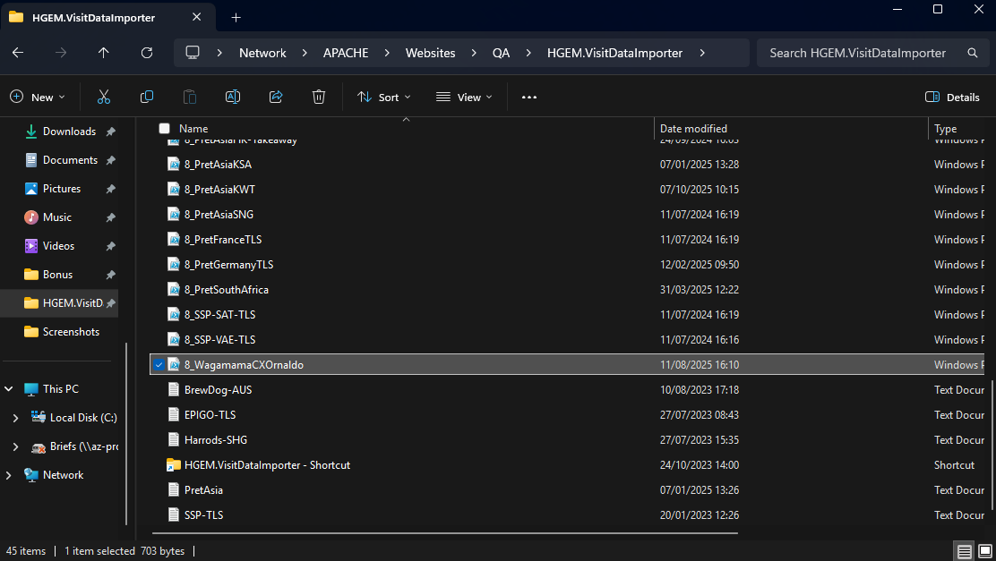Image resolution: width=996 pixels, height=561 pixels.
Task: Click the Copy icon in toolbar
Action: (147, 97)
